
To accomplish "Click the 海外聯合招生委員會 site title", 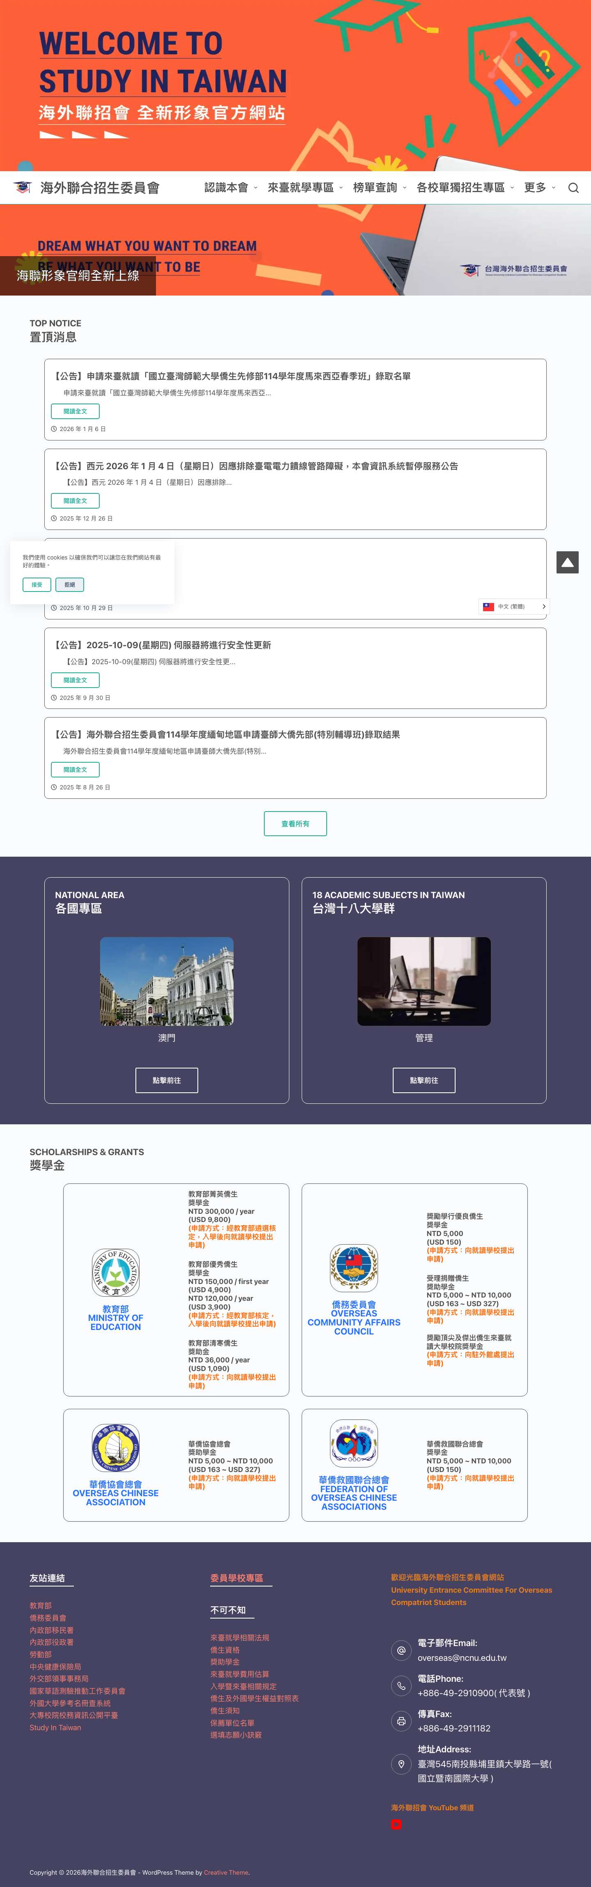I will [100, 188].
